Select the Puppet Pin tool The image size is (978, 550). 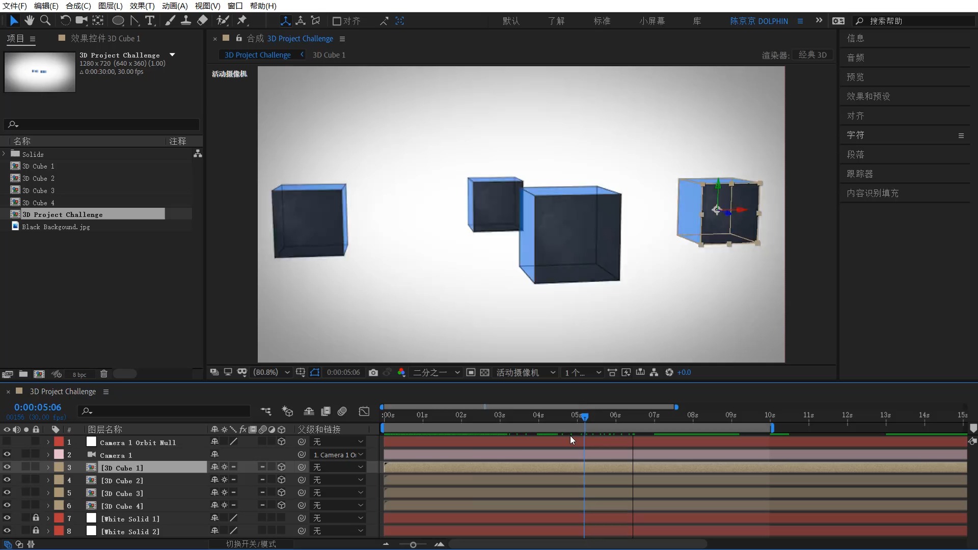coord(242,20)
